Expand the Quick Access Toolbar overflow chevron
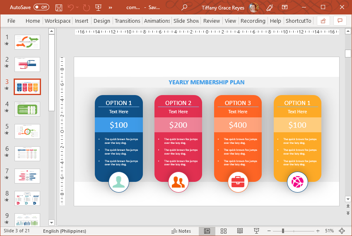352x236 pixels. 111,7
